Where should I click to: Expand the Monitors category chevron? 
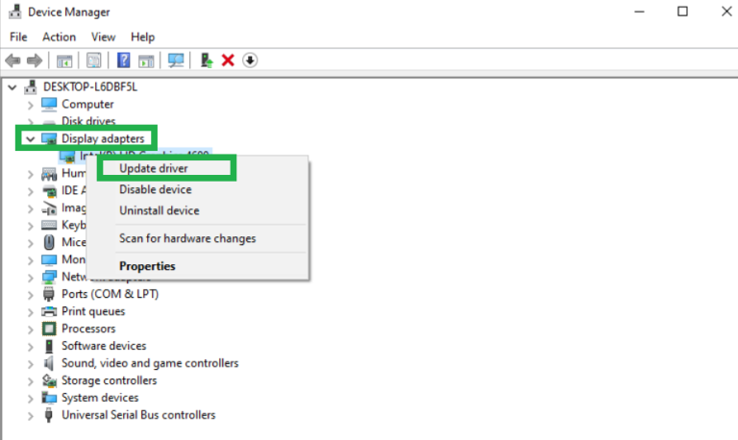tap(31, 260)
